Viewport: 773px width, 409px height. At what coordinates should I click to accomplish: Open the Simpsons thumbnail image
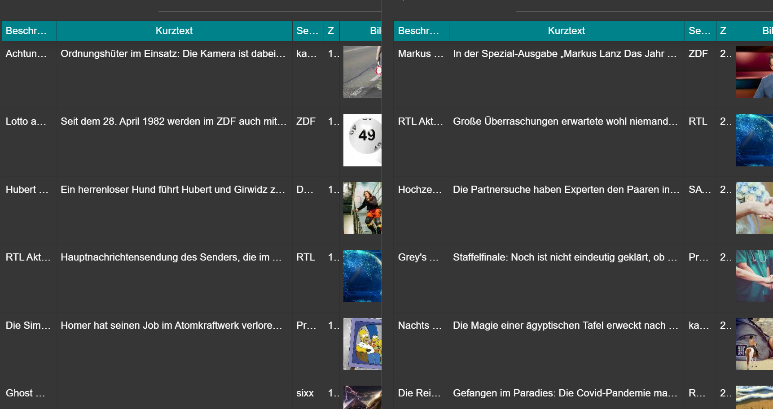pos(362,344)
